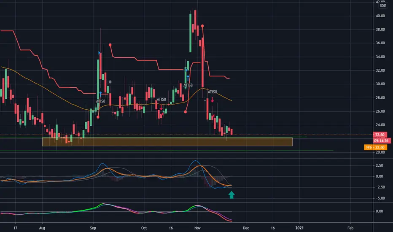Click the Dec date on time axis

tap(246, 228)
